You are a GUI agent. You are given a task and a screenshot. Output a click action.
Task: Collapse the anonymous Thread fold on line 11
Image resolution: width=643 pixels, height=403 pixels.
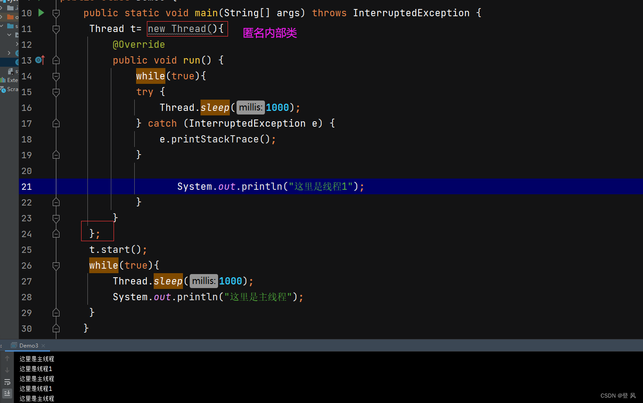point(56,29)
